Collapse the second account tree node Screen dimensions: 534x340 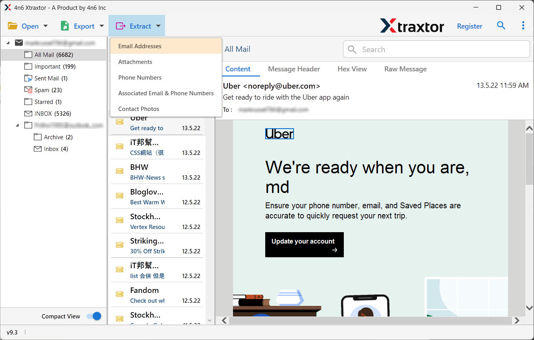tap(17, 125)
